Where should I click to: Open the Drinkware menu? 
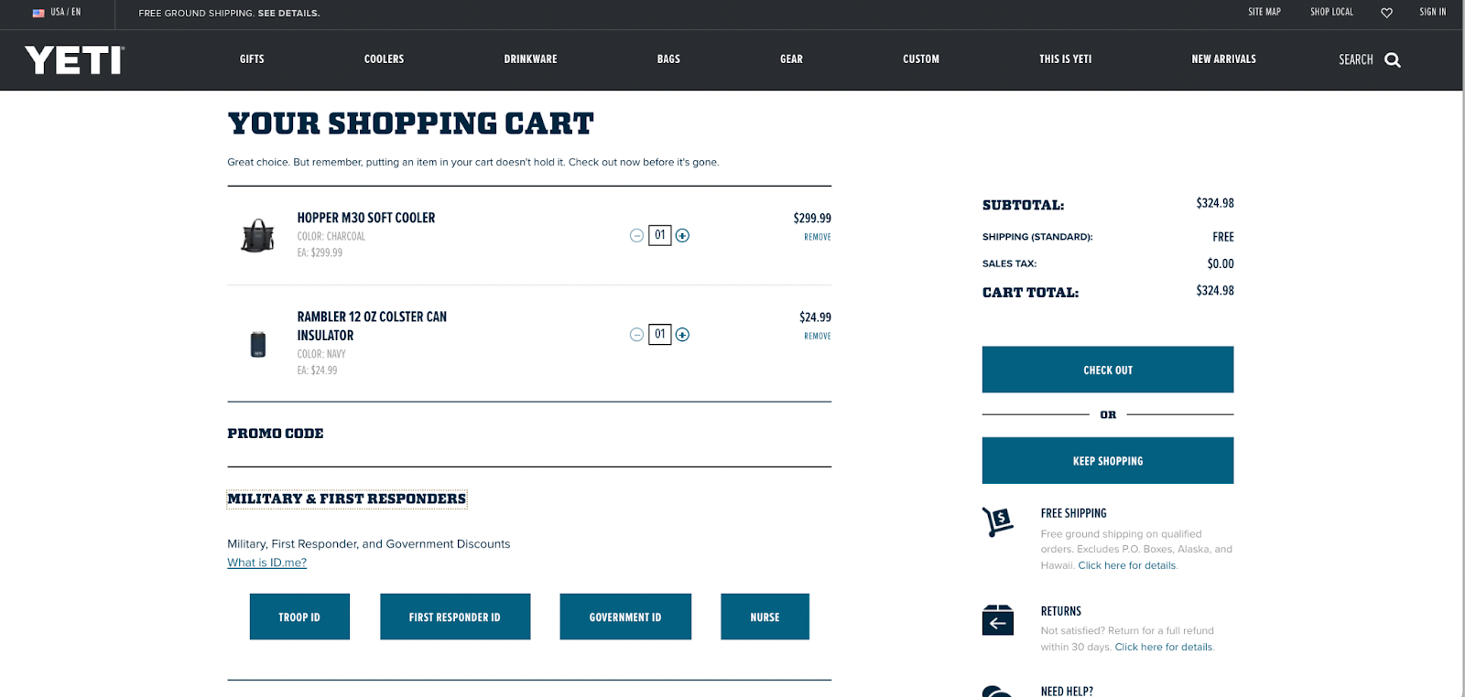pyautogui.click(x=530, y=59)
